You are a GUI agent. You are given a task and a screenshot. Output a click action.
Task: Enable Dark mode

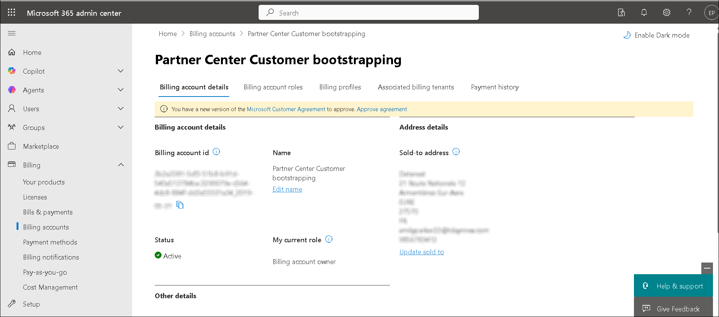[657, 35]
